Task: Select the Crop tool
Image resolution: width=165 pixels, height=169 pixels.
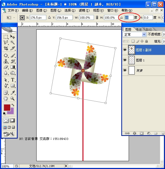Action: (x=6, y=48)
